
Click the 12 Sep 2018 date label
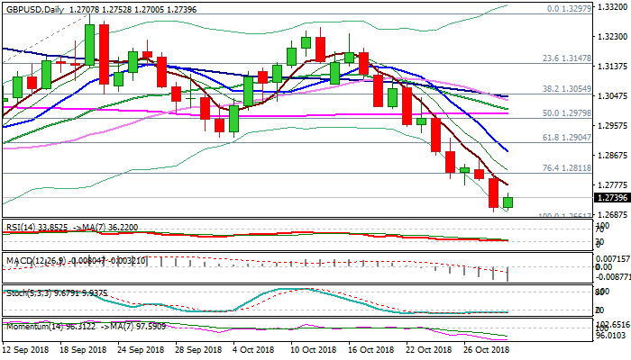pyautogui.click(x=25, y=349)
